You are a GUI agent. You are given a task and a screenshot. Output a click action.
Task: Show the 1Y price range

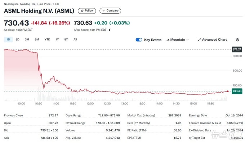[57, 40]
